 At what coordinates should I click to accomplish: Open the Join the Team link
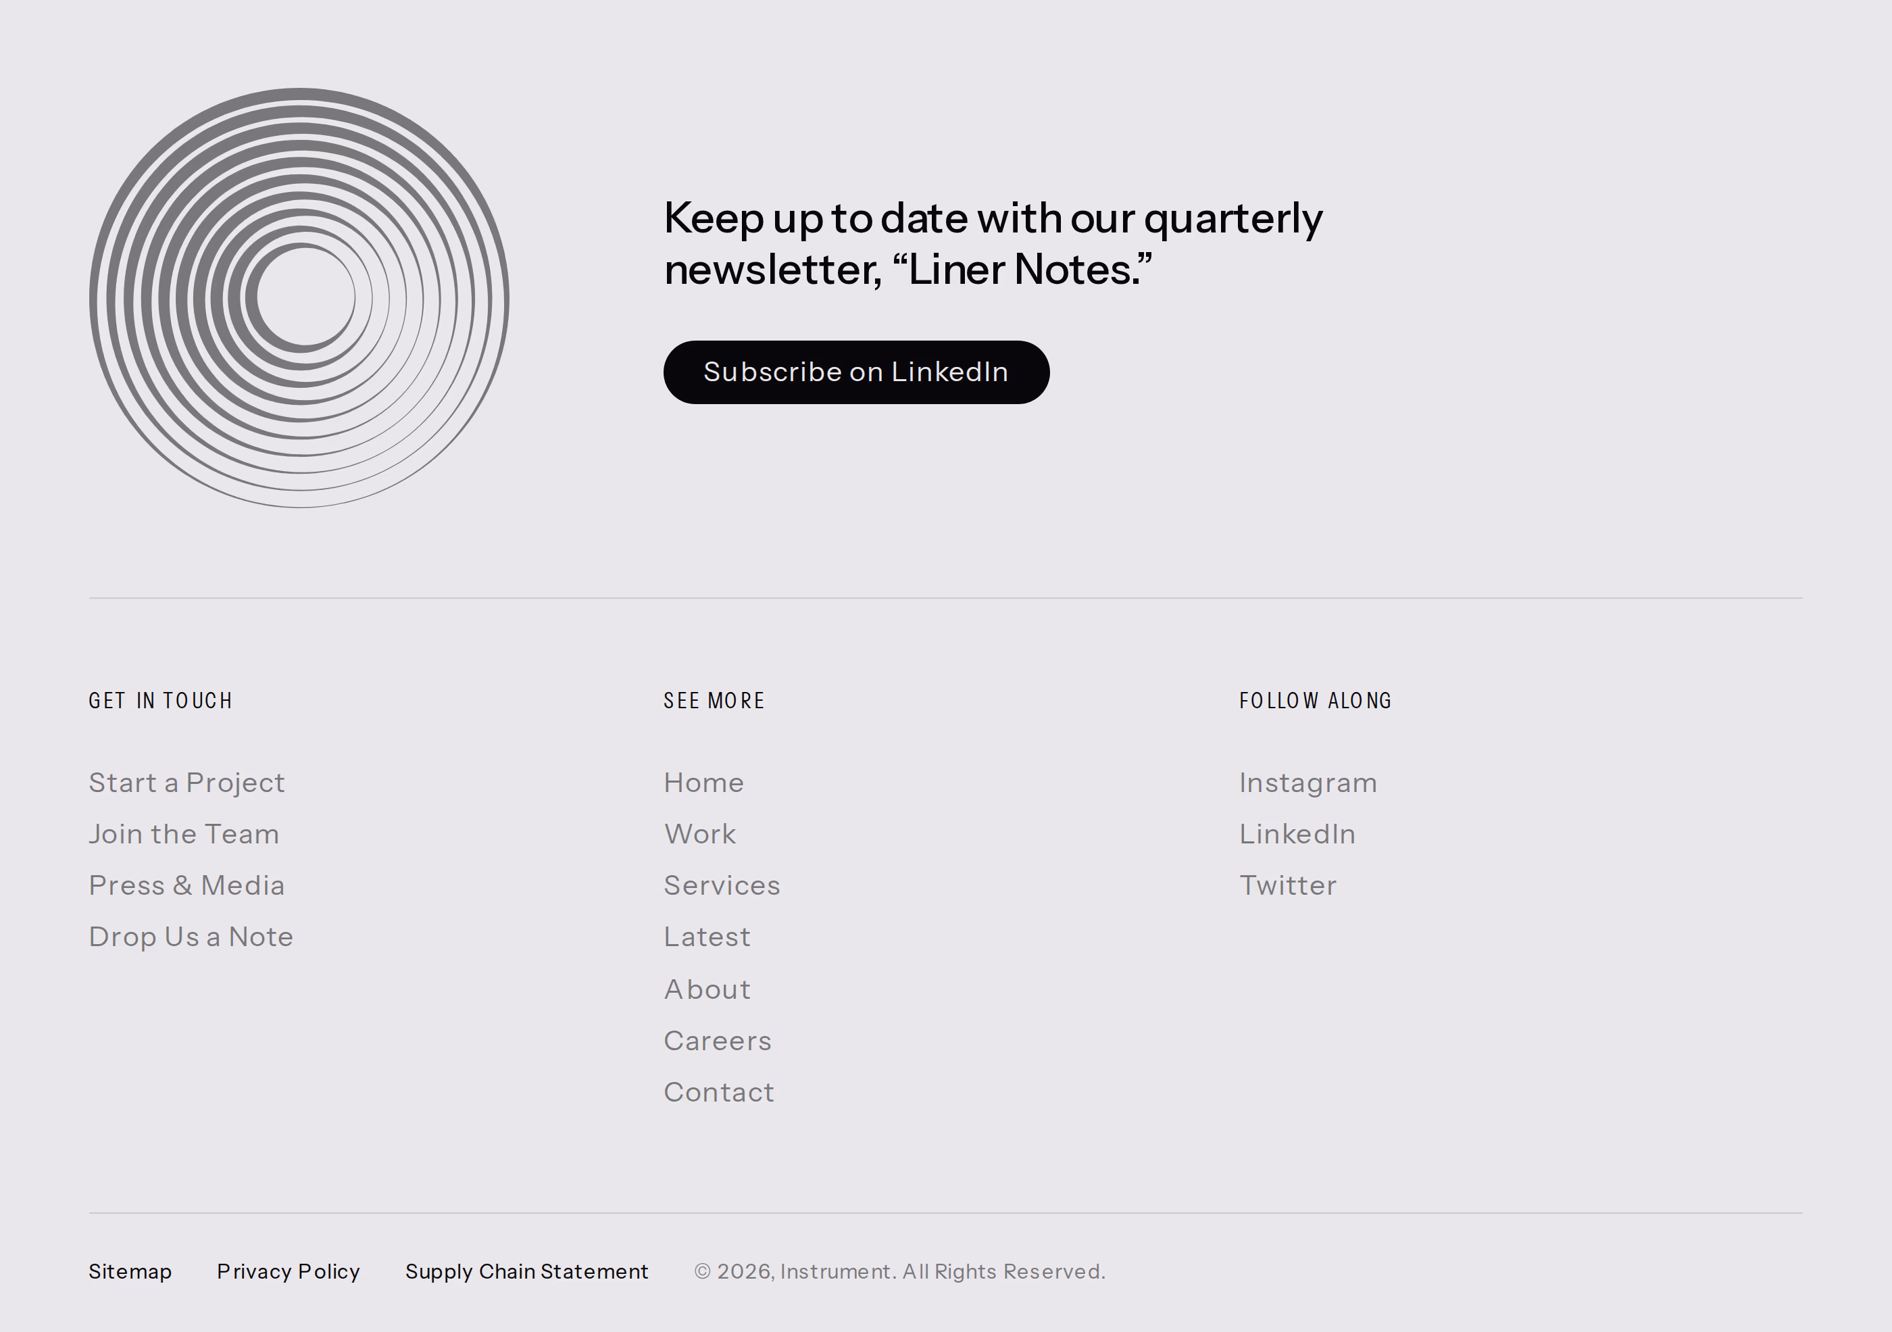pos(184,834)
